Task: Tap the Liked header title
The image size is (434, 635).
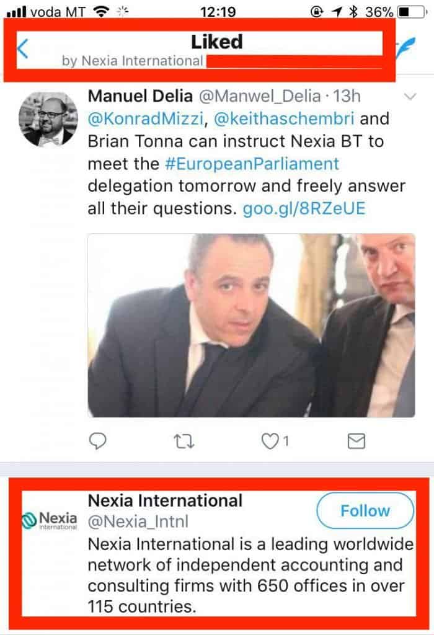Action: [216, 42]
